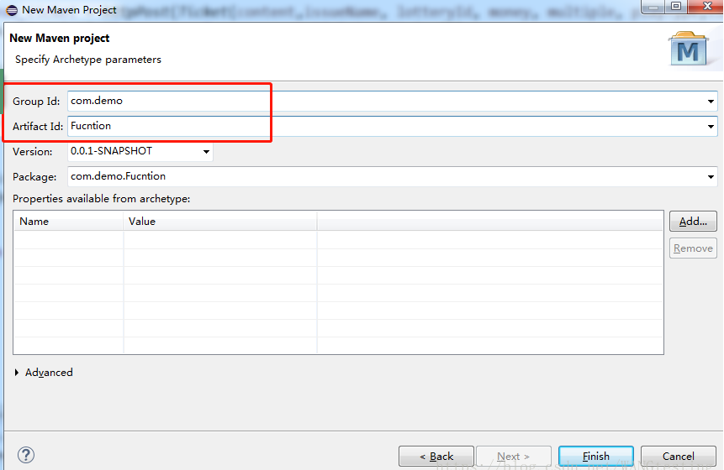Click the first empty row in properties table
This screenshot has height=470, width=724.
pyautogui.click(x=338, y=240)
